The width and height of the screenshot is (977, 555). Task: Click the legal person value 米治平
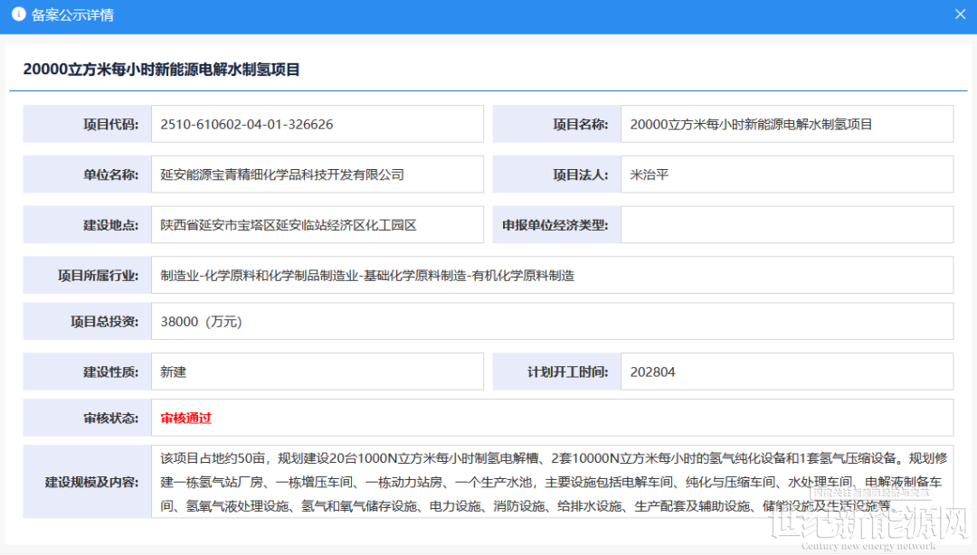tap(650, 174)
